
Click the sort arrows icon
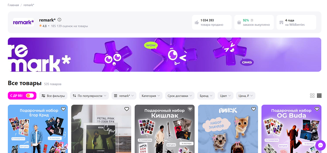pos(74,96)
